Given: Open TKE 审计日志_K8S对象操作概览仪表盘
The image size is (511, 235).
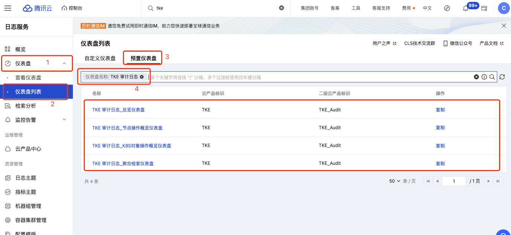Looking at the screenshot, I should [132, 146].
